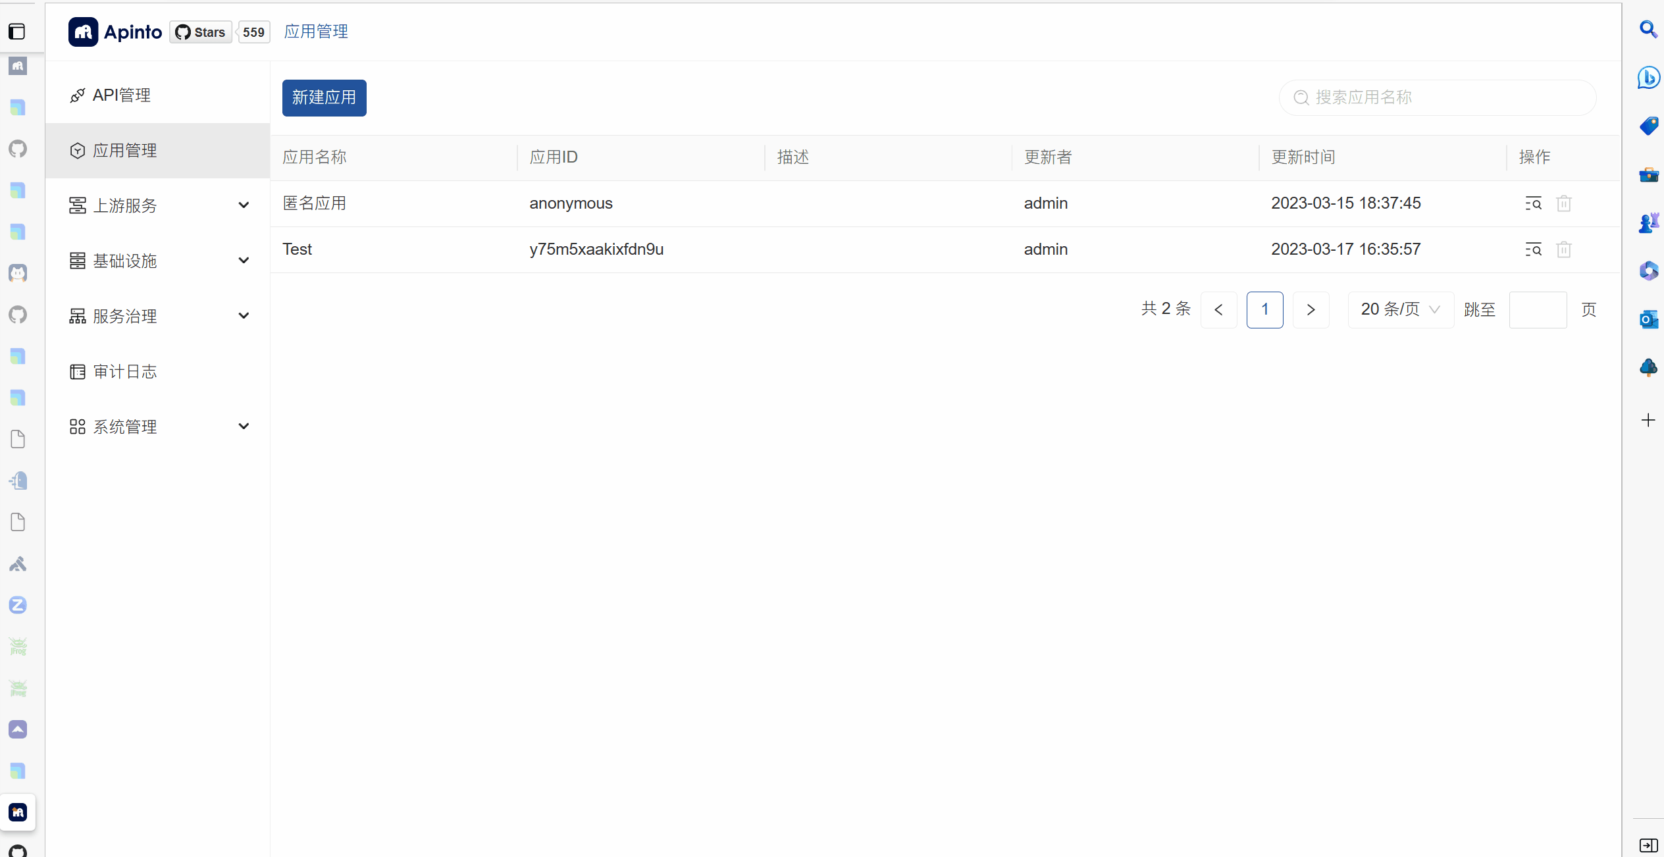This screenshot has width=1664, height=857.
Task: Click the delete trash icon for Test row
Action: pyautogui.click(x=1564, y=249)
